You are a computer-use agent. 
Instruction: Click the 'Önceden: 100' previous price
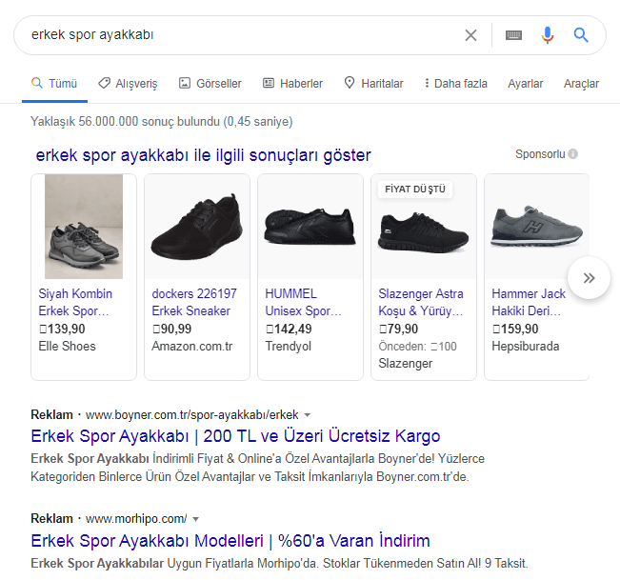coord(417,347)
